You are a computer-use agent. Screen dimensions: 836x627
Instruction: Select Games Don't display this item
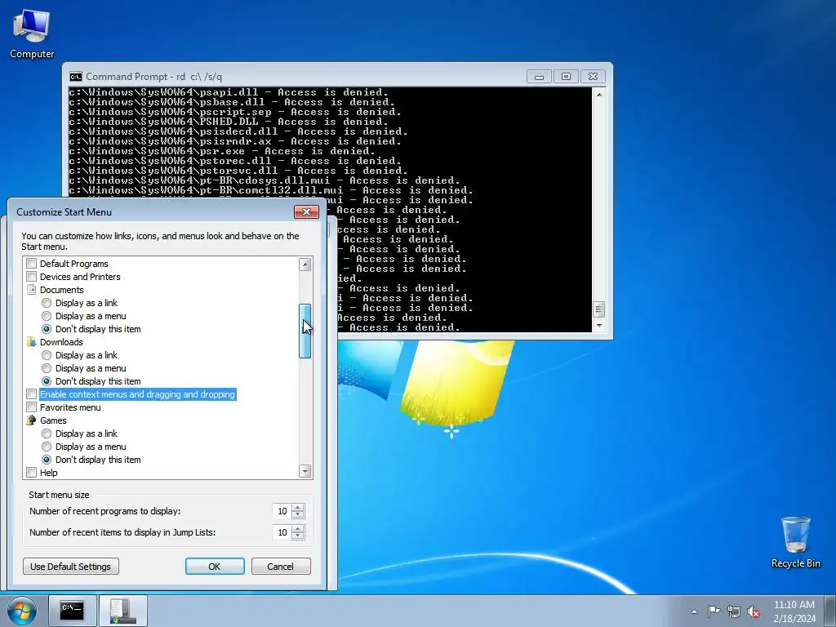[x=47, y=460]
